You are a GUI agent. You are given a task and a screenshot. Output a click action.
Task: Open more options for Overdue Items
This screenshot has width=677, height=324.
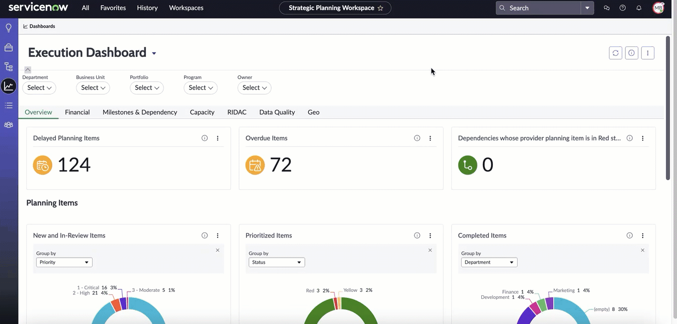pyautogui.click(x=430, y=138)
